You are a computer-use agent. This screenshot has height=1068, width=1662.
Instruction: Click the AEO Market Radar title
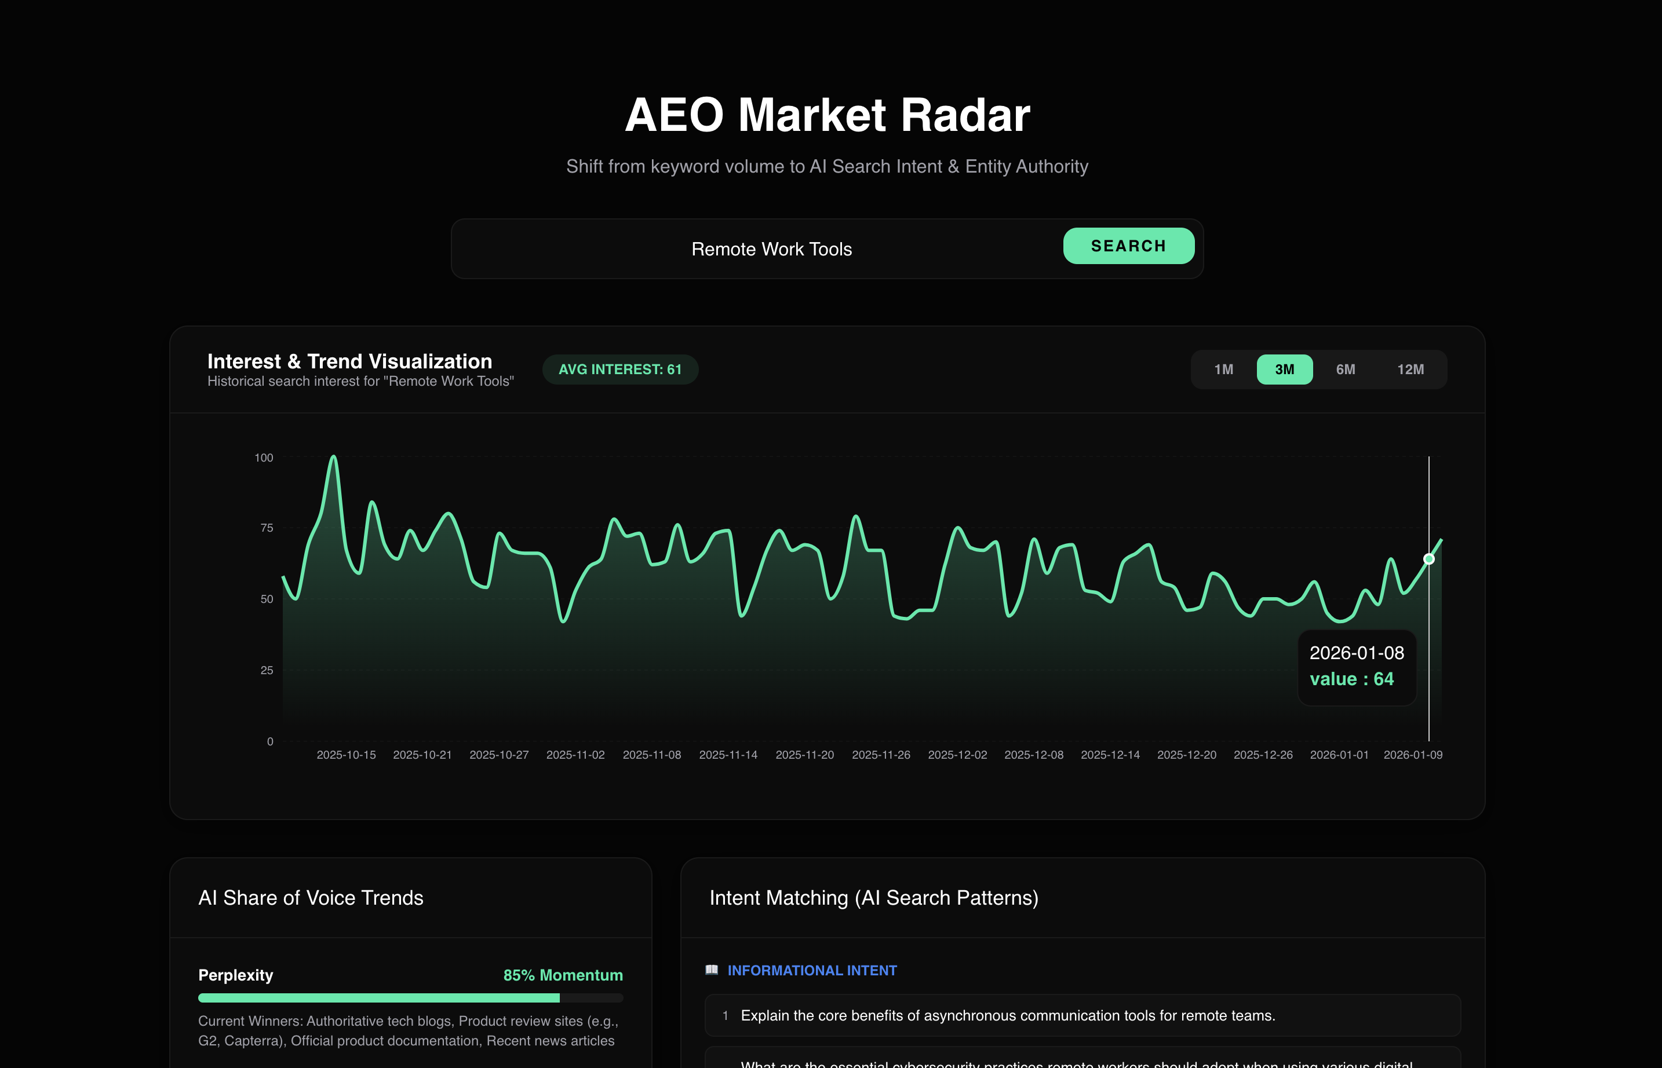pyautogui.click(x=827, y=115)
